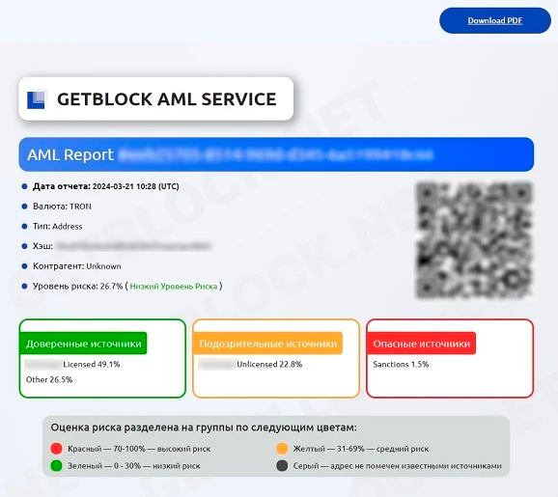
Task: Click the orange suspicious sources header
Action: pyautogui.click(x=268, y=344)
